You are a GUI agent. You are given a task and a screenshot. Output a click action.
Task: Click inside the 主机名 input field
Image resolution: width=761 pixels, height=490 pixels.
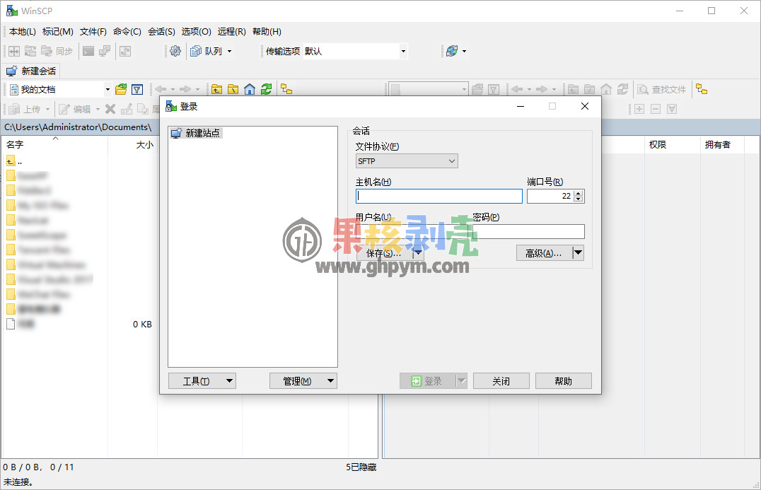[438, 196]
